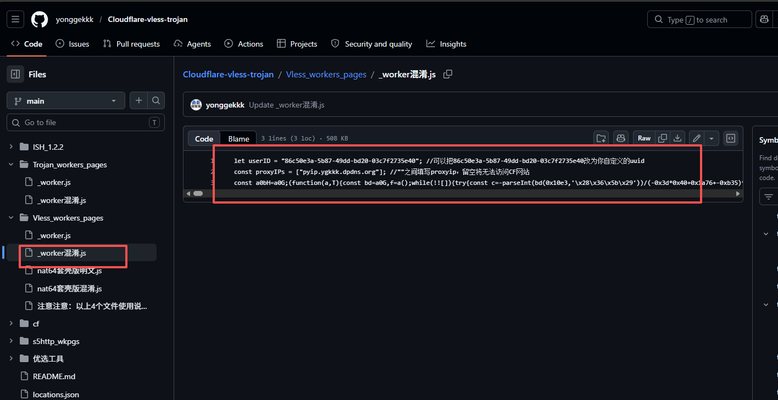Open the Projects tab
This screenshot has width=778, height=400.
point(297,44)
